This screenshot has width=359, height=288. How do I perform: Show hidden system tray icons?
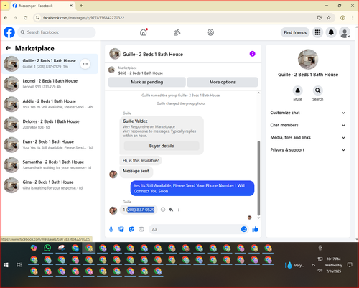click(313, 265)
